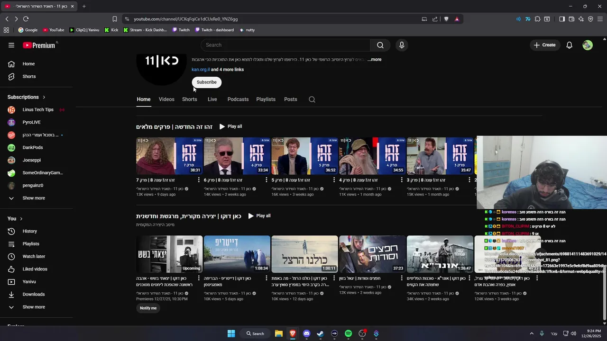Start voice search with microphone icon
The width and height of the screenshot is (607, 341).
click(402, 45)
